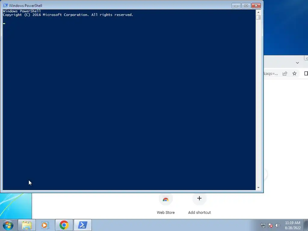Screen dimensions: 308x231
Task: Open the Action Center flag tray icon
Action: coord(270,225)
